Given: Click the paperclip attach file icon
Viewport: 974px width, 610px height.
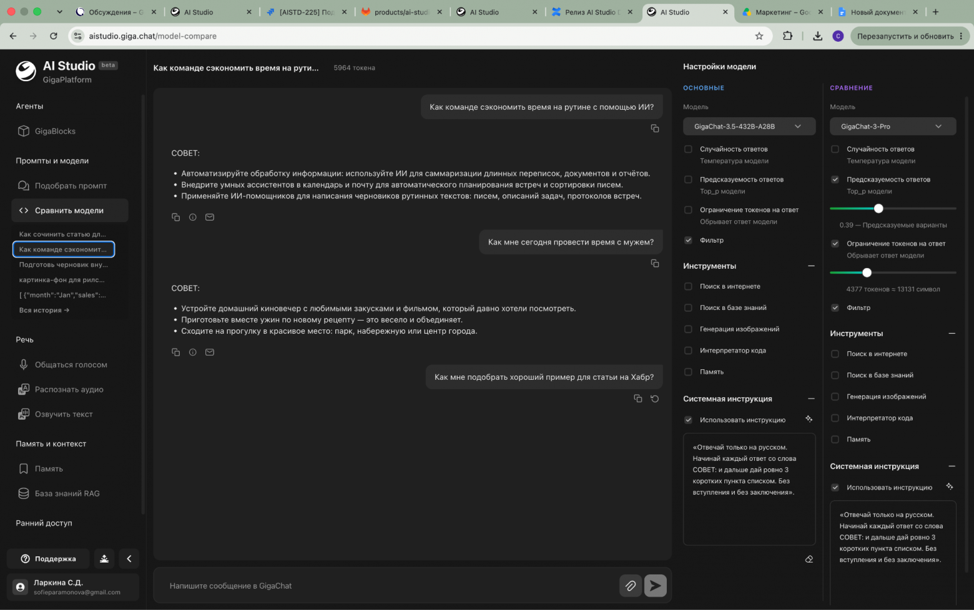Looking at the screenshot, I should click(x=631, y=586).
